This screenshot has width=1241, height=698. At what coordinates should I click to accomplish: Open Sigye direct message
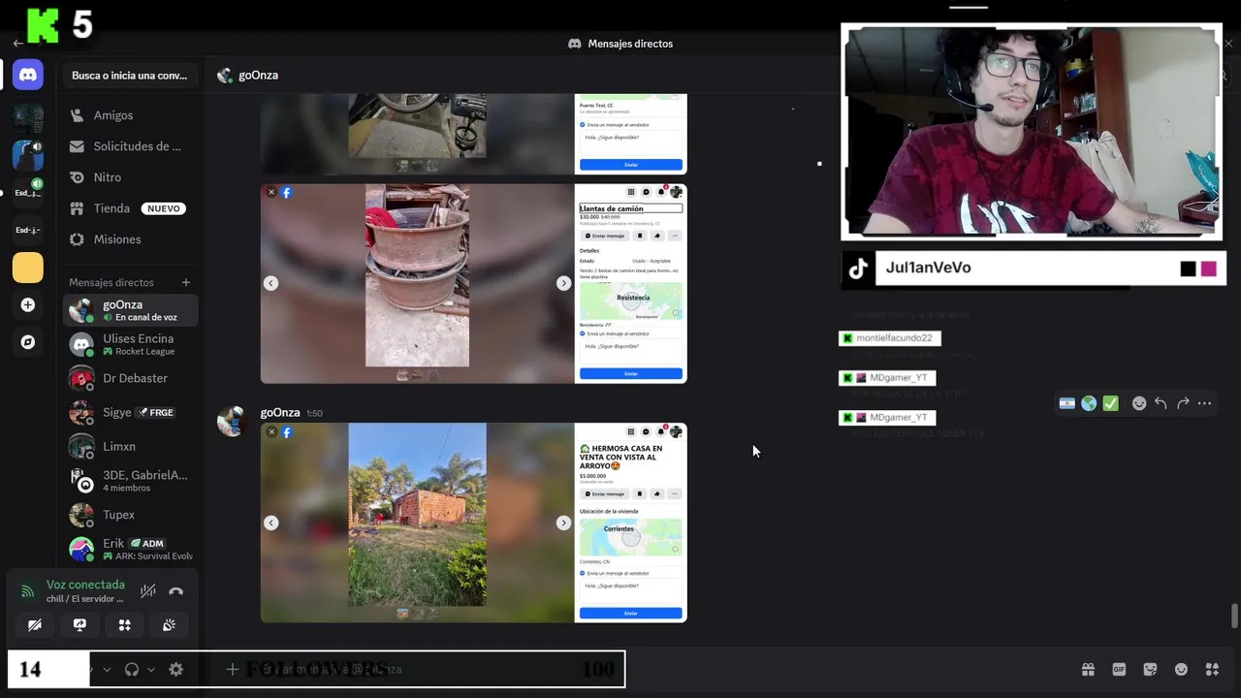tap(130, 412)
